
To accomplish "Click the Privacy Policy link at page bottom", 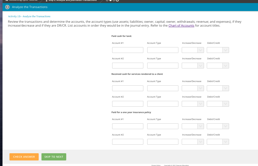I will (156, 165).
